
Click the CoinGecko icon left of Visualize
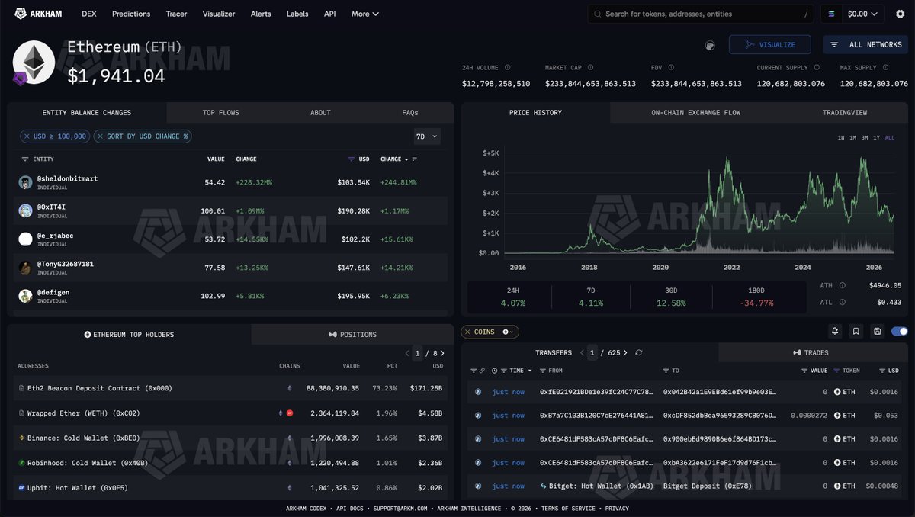711,45
